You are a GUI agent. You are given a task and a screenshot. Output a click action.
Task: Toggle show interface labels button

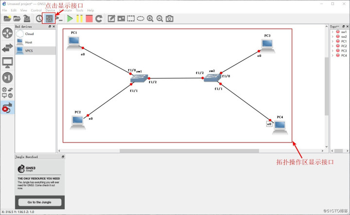[x=49, y=18]
